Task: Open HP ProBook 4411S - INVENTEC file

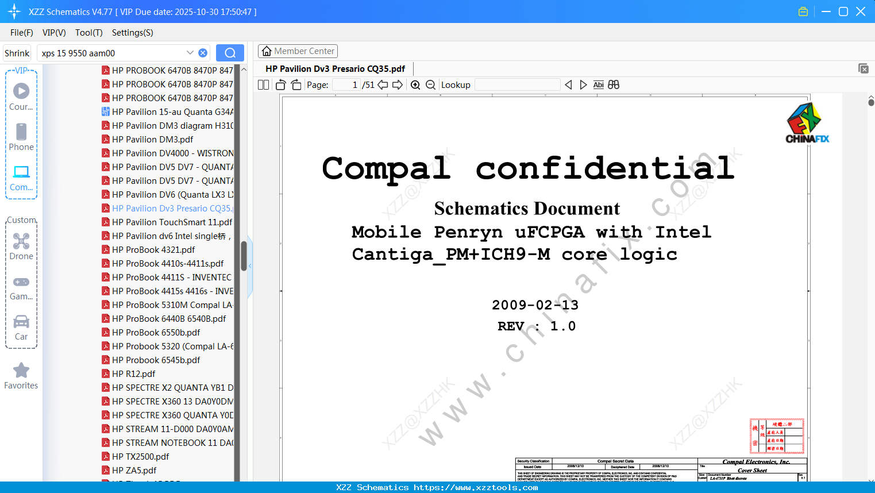Action: click(167, 278)
